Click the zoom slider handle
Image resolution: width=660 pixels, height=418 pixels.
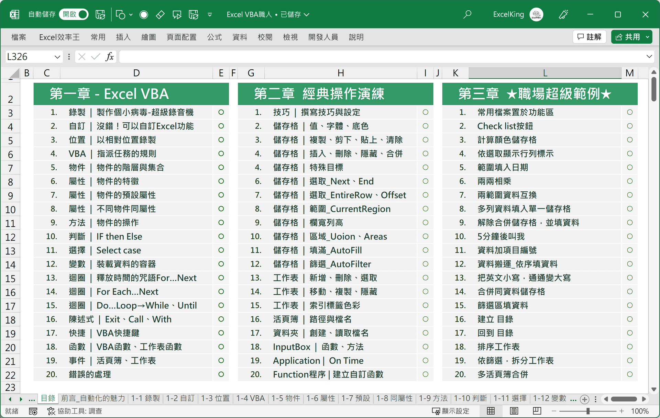pos(588,411)
